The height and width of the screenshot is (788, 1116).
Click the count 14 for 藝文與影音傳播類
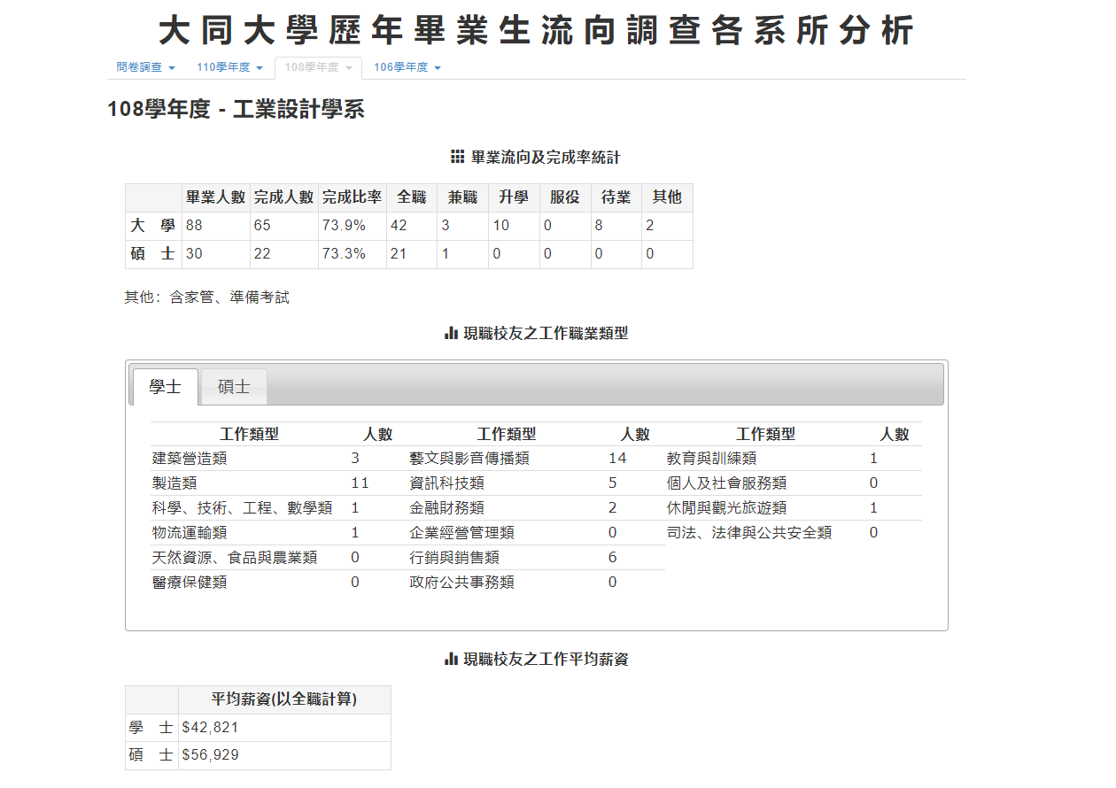(617, 459)
